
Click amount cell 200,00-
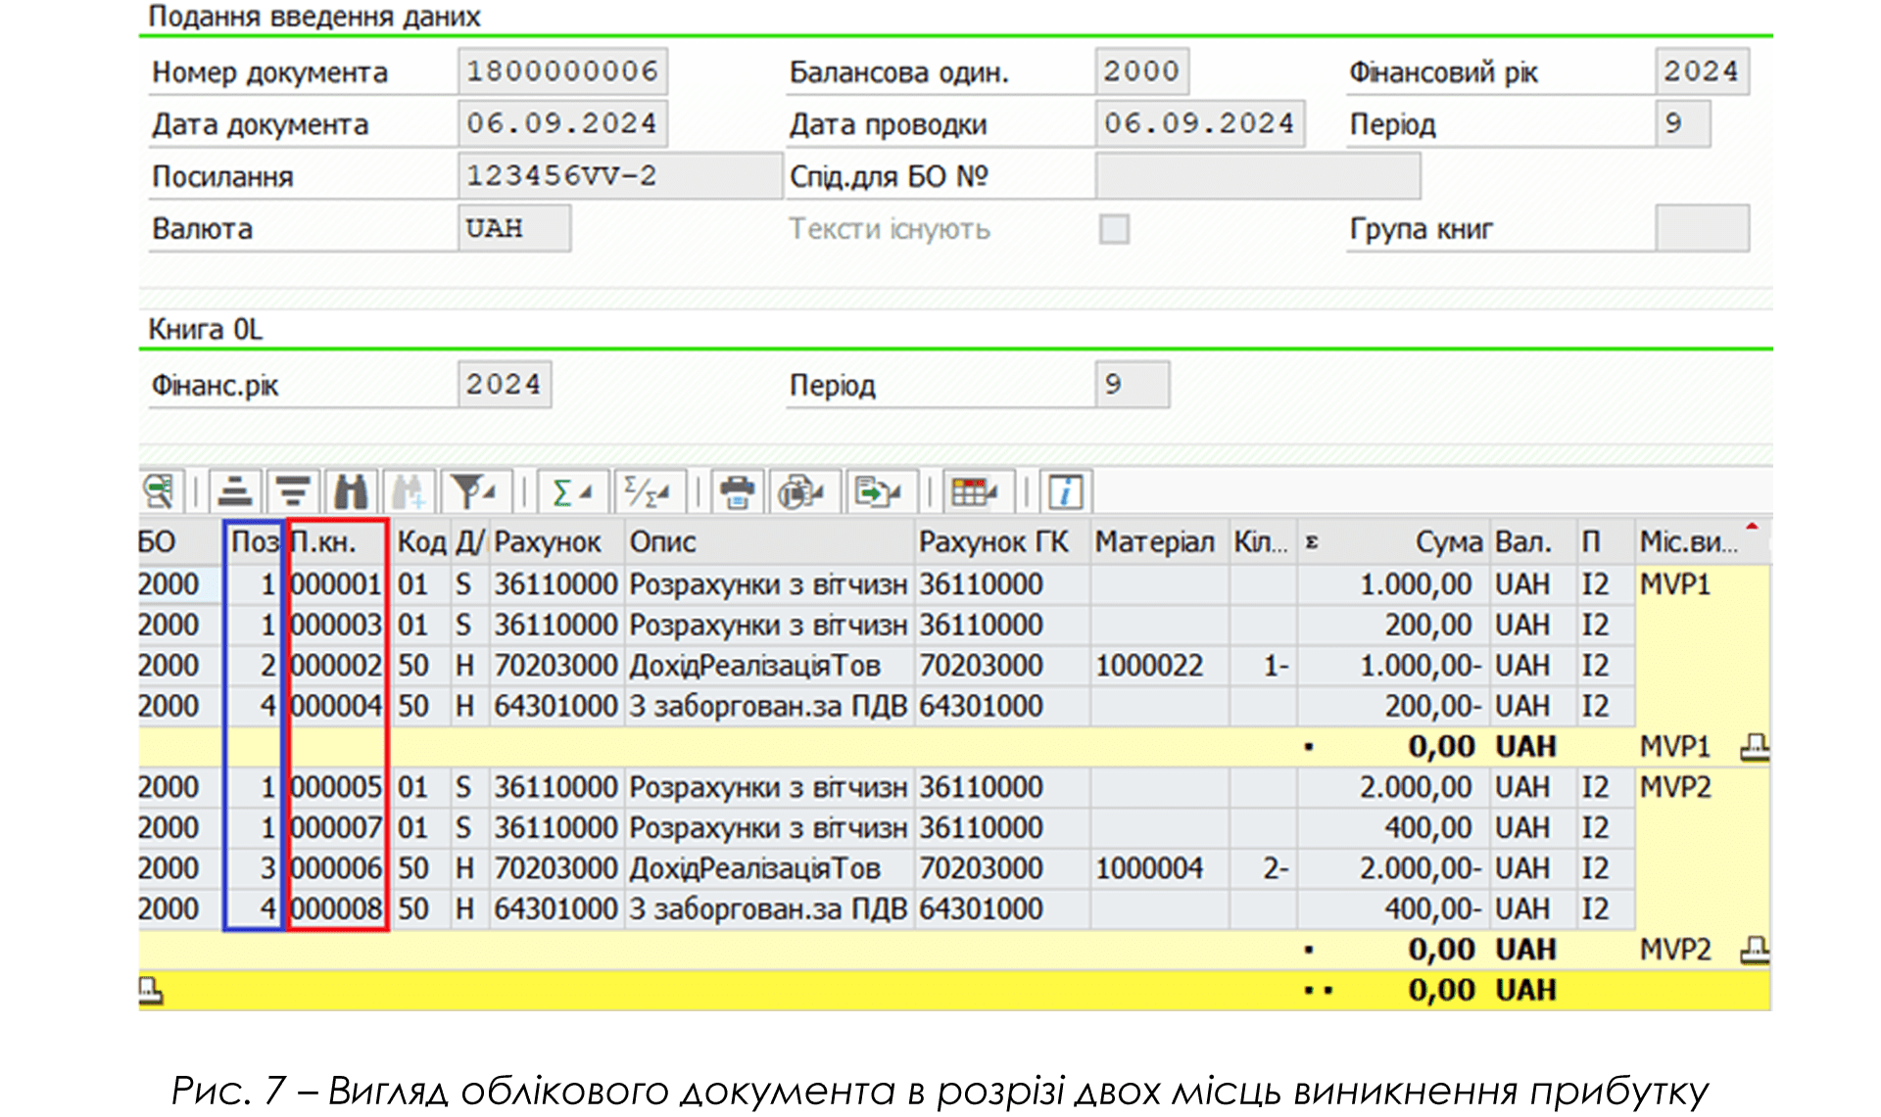click(1393, 706)
